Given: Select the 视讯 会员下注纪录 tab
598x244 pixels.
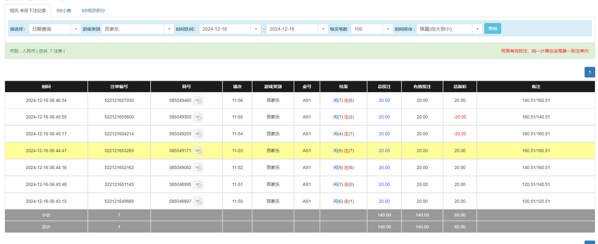Looking at the screenshot, I should click(x=28, y=11).
